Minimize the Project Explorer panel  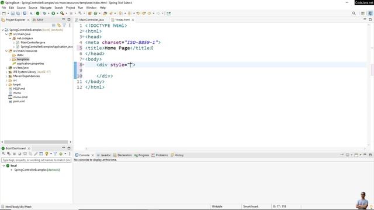pos(64,19)
